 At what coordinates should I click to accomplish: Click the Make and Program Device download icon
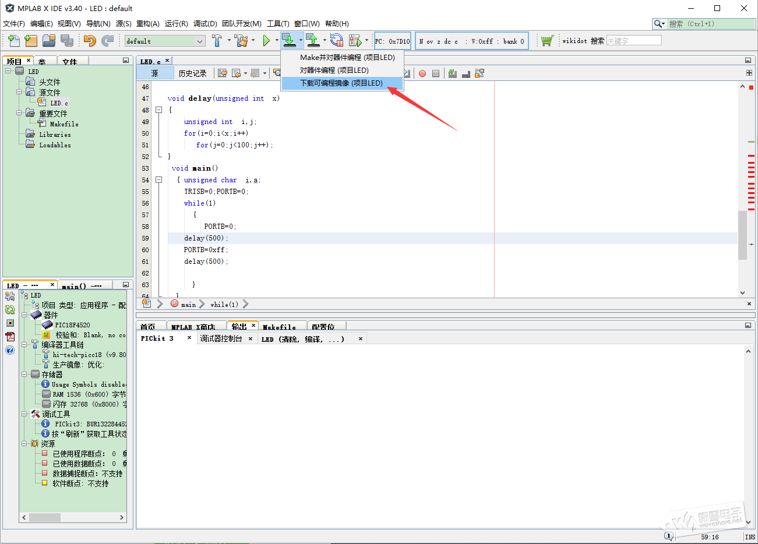289,40
